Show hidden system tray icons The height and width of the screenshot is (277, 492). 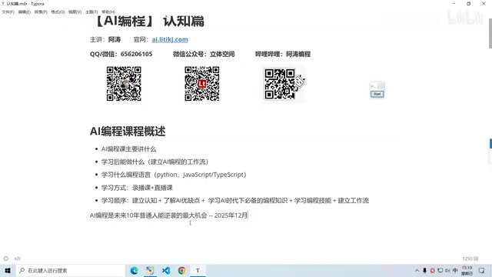[x=417, y=270]
